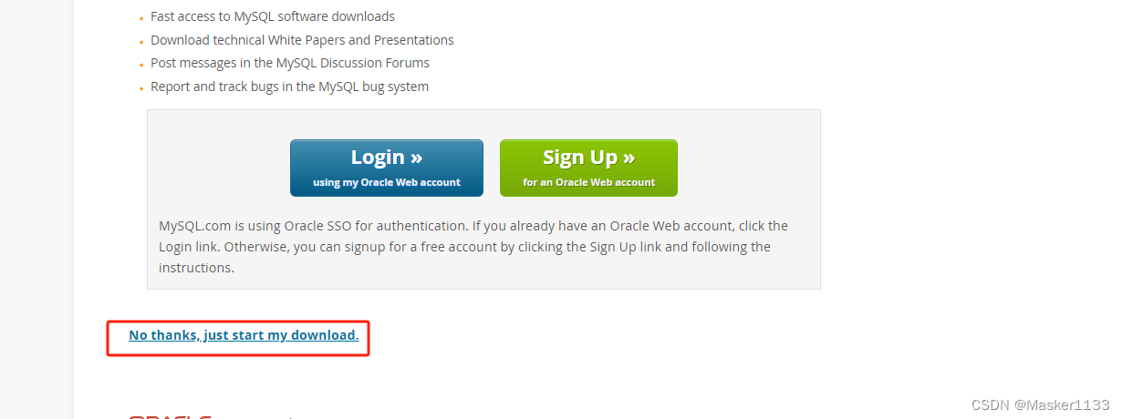Click the 'Download technical White Papers and Presentations' text
Screen dimensions: 1123x419
(302, 40)
